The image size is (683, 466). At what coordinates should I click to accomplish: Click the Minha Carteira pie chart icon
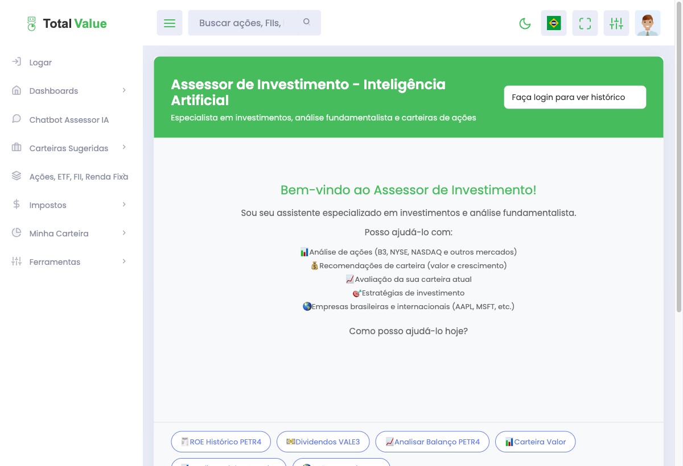[17, 233]
